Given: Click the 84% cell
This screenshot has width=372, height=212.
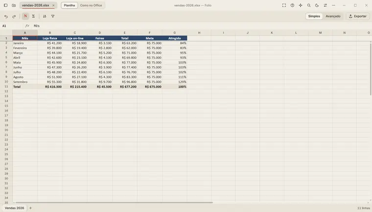Looking at the screenshot, I should pyautogui.click(x=175, y=43).
